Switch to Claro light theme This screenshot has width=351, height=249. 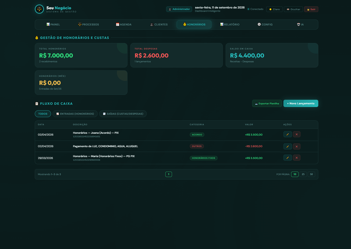(x=274, y=9)
